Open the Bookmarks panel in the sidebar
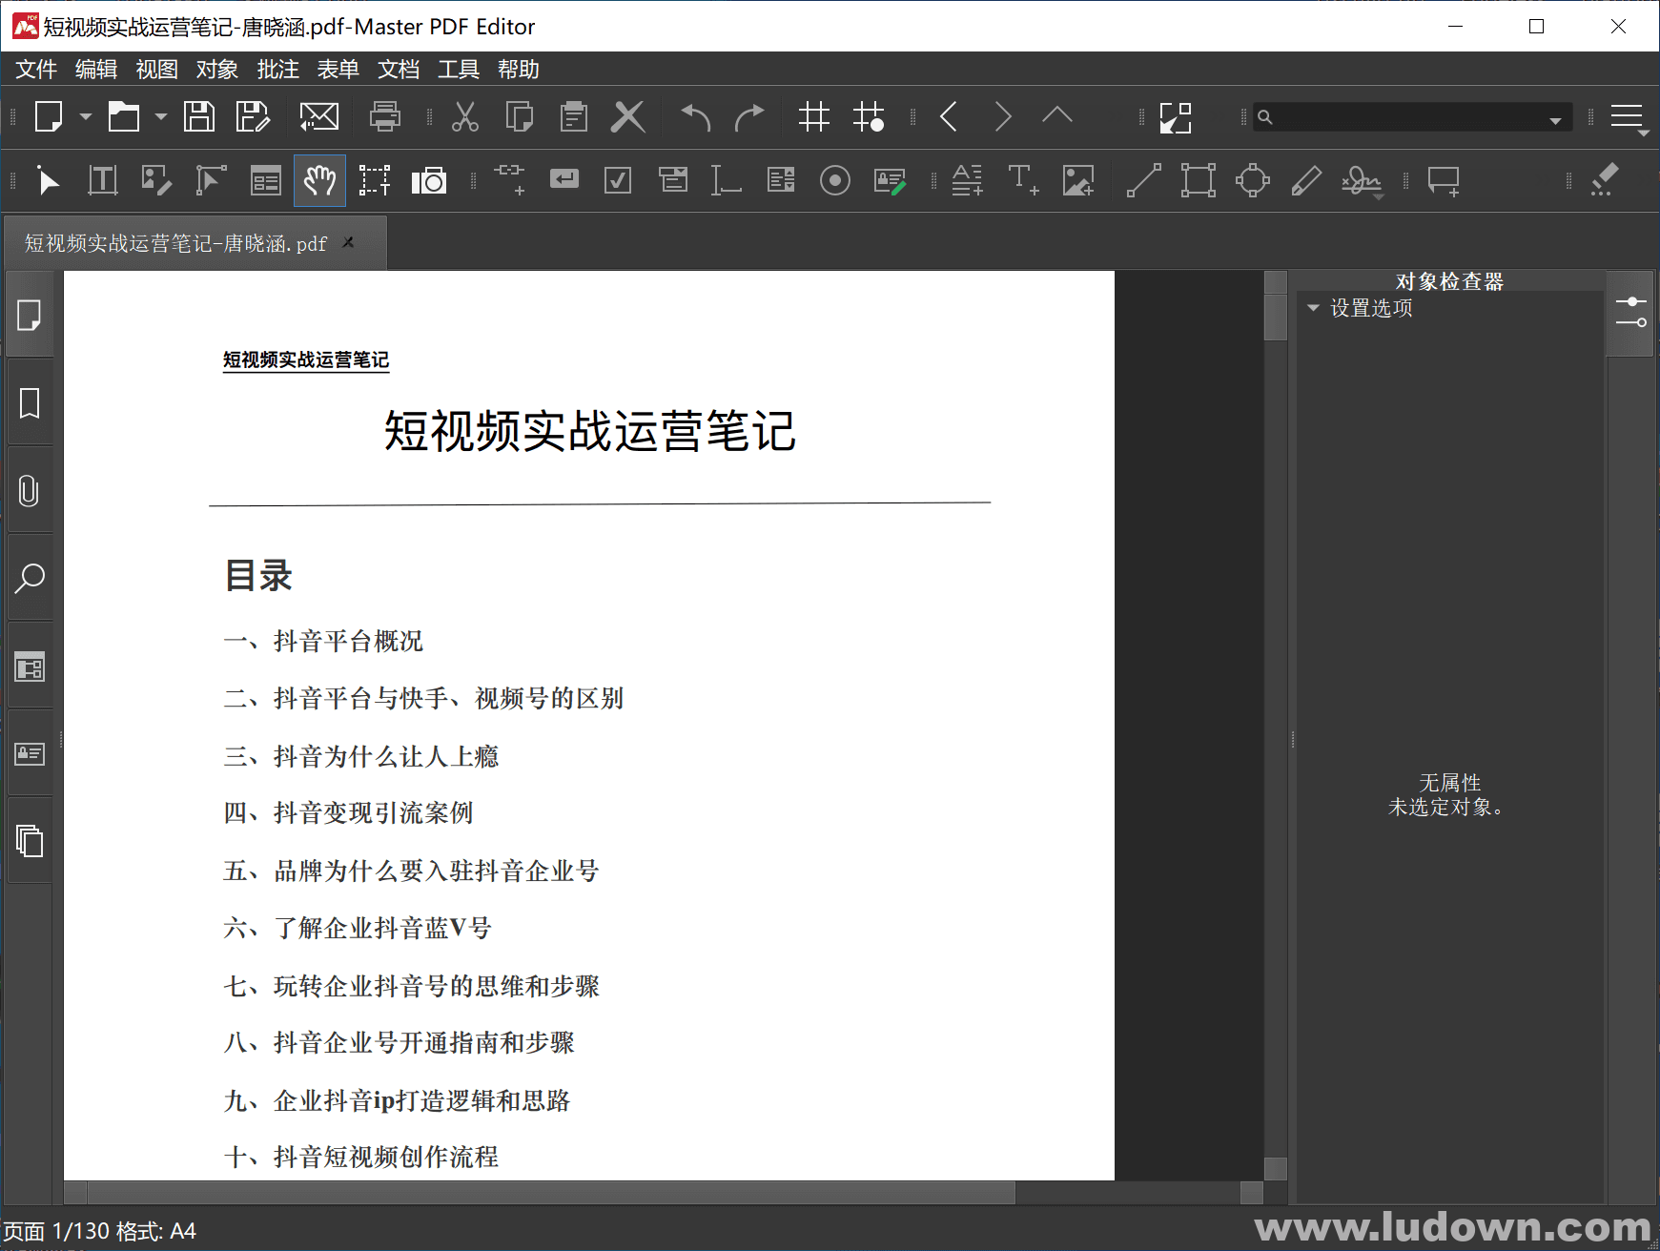 30,401
